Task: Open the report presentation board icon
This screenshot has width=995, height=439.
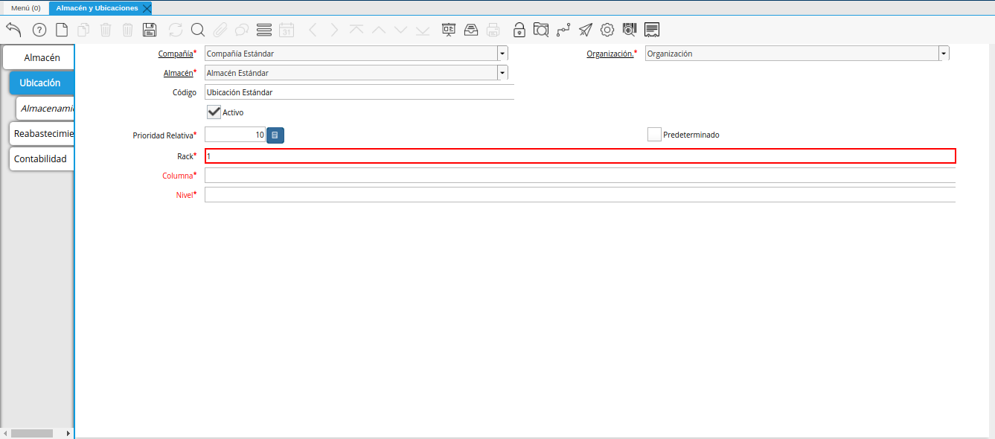Action: coord(449,30)
